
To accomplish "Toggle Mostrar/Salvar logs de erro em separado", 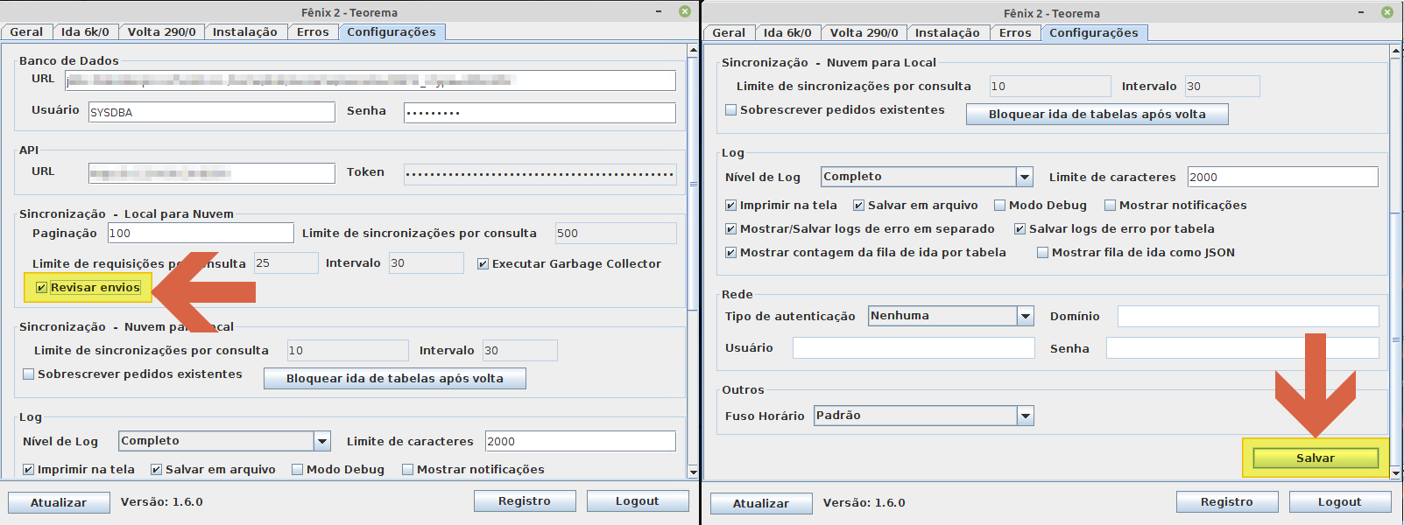I will point(731,228).
